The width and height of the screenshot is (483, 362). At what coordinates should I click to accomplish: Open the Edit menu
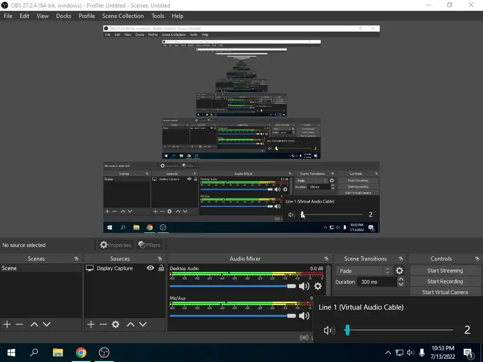(25, 16)
